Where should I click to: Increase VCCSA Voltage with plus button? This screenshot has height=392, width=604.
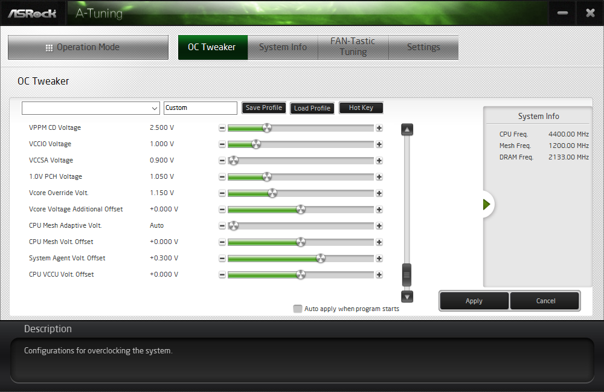coord(379,161)
